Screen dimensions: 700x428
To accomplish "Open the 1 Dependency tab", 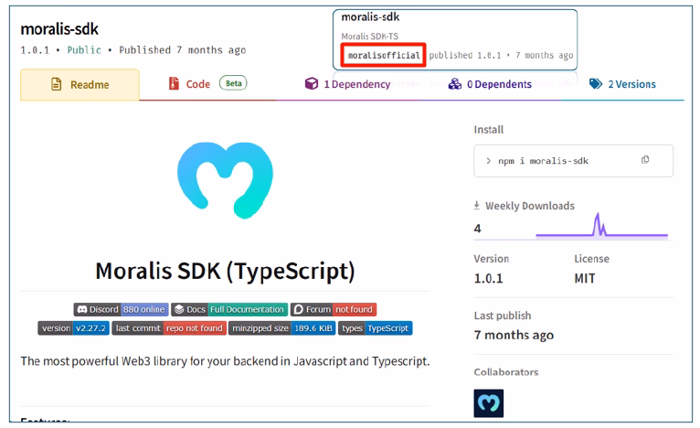I will [x=347, y=84].
